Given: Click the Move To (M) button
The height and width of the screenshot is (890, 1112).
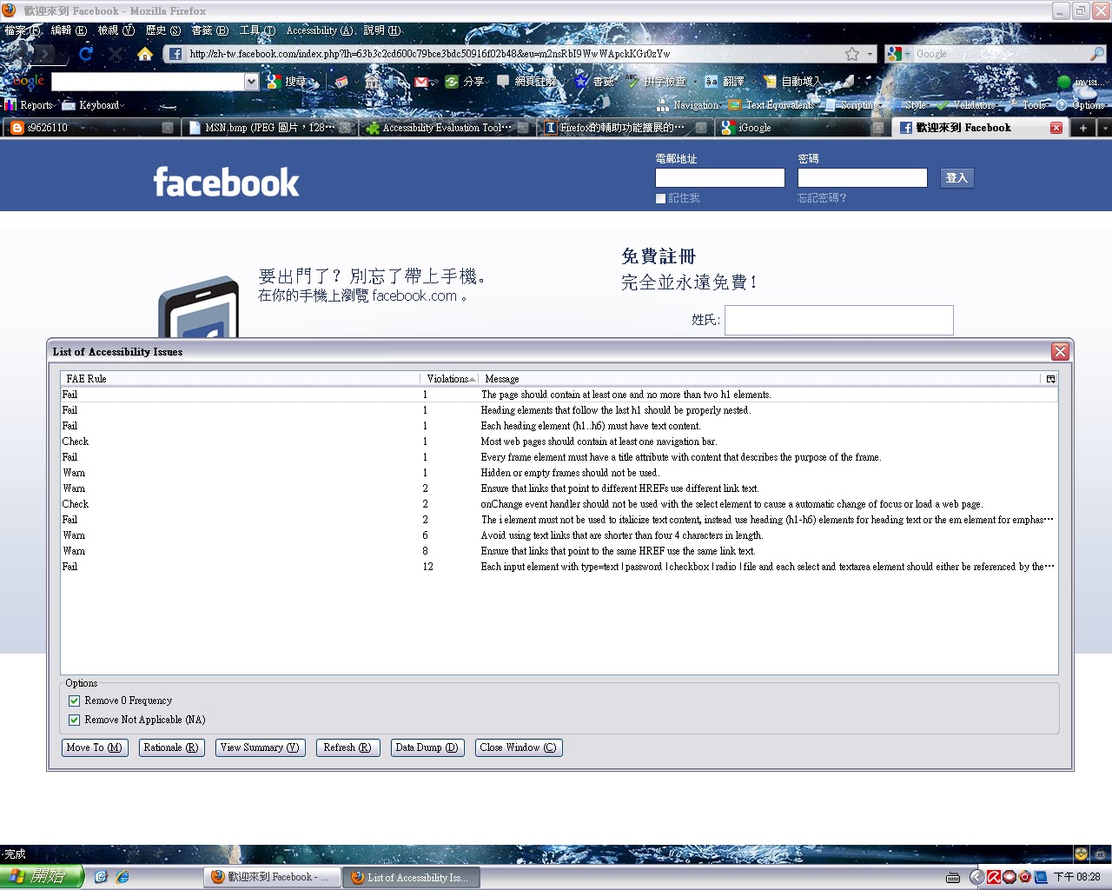Looking at the screenshot, I should pos(95,747).
